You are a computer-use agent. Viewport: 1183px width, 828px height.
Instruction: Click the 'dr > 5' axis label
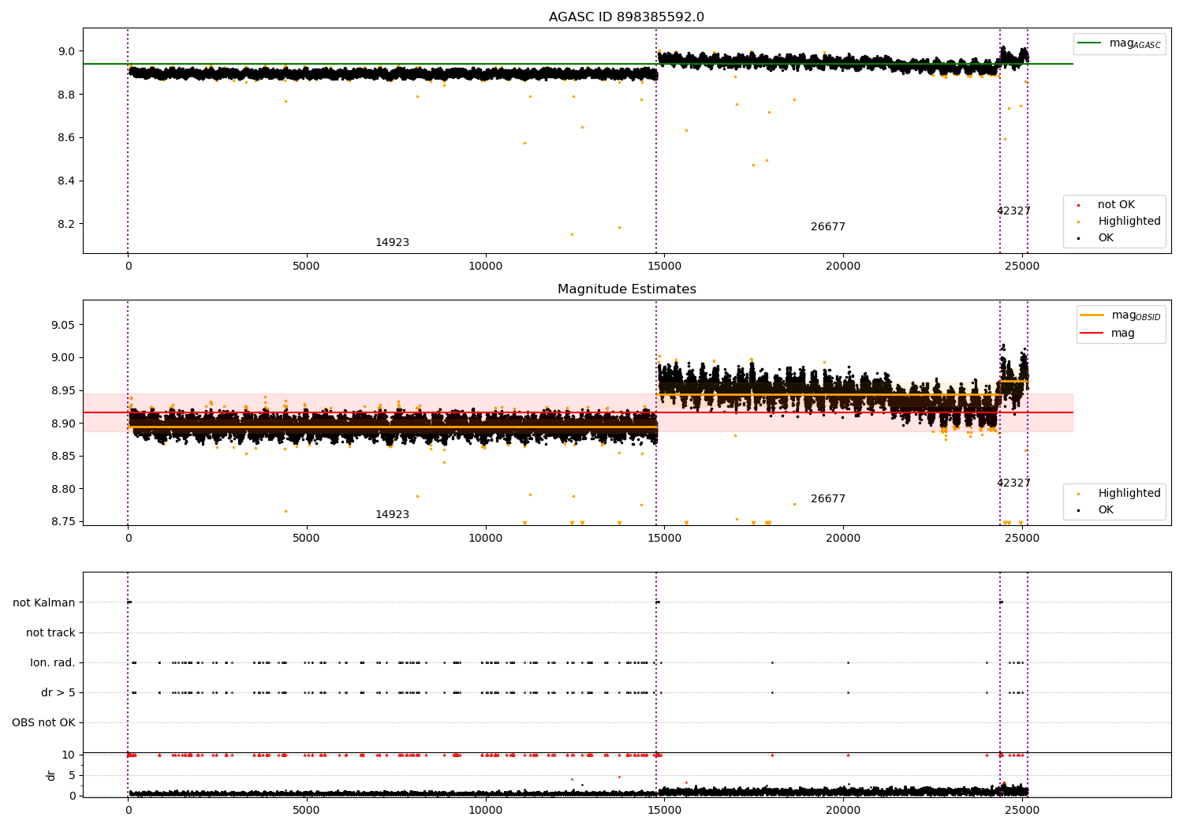(58, 692)
